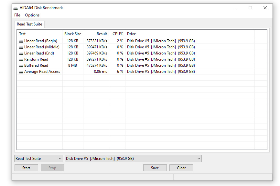Click the disk icon beside Buffered Read
The width and height of the screenshot is (280, 186).
tap(21, 66)
